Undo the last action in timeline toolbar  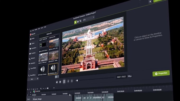28,90
